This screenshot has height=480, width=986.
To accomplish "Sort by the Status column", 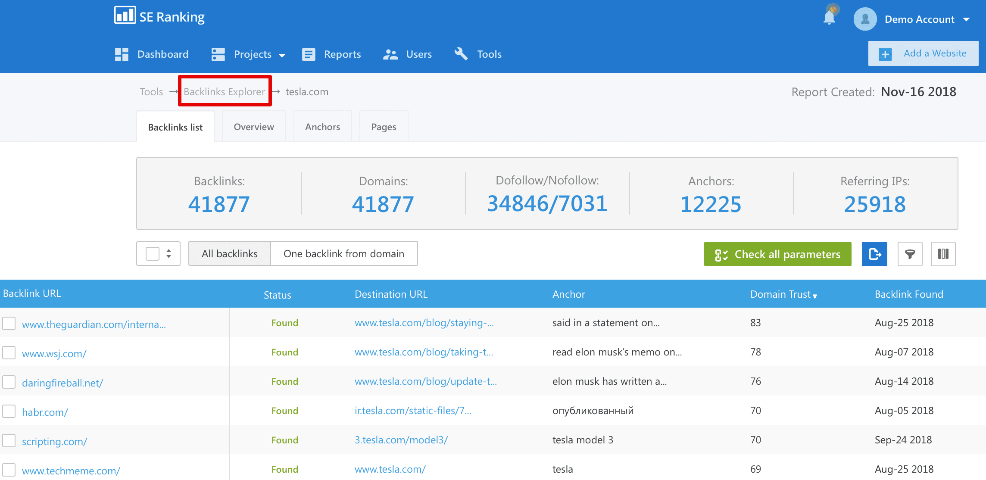I will (x=278, y=295).
